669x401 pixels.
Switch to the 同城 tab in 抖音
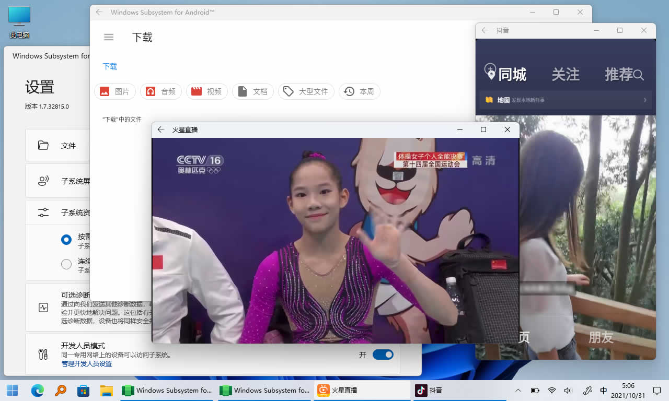pyautogui.click(x=512, y=75)
